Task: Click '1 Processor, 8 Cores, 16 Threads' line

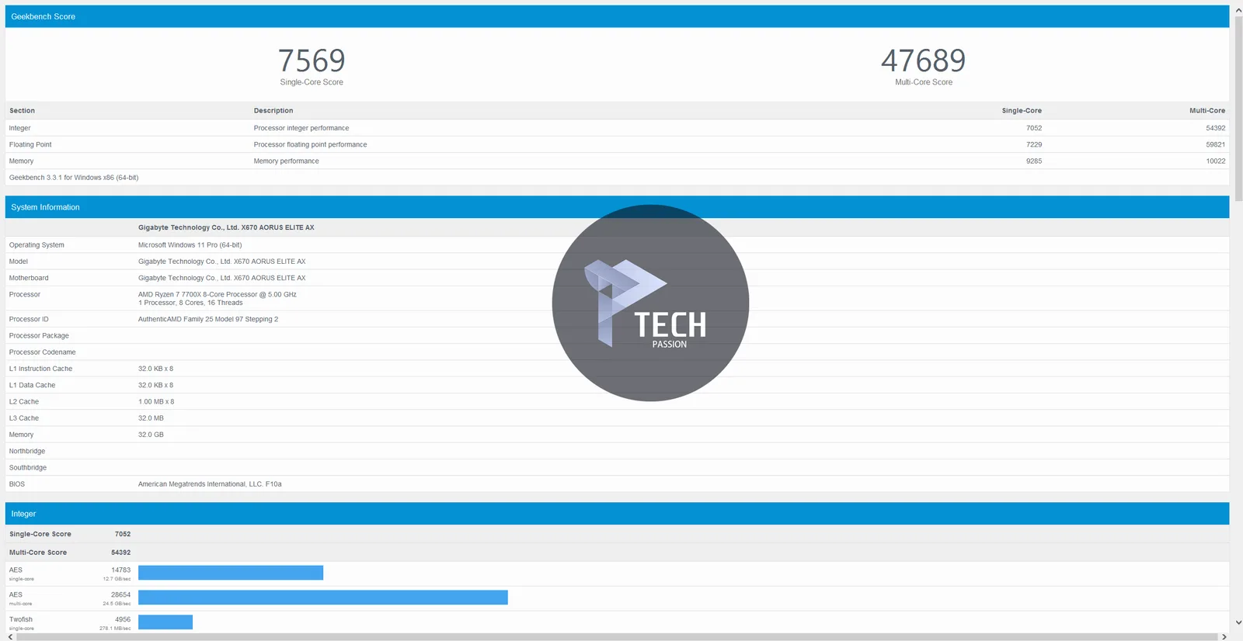Action: [x=190, y=303]
